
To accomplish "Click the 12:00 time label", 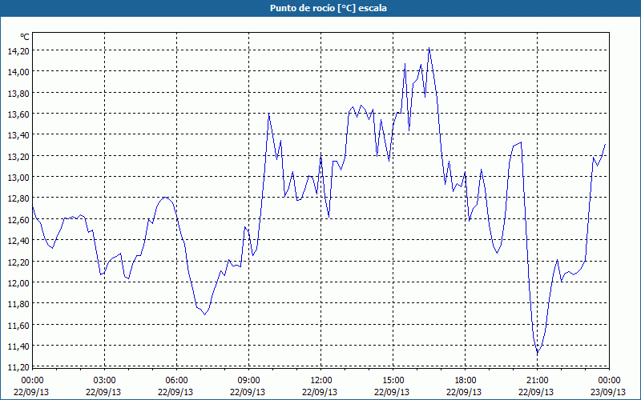I will (x=321, y=381).
